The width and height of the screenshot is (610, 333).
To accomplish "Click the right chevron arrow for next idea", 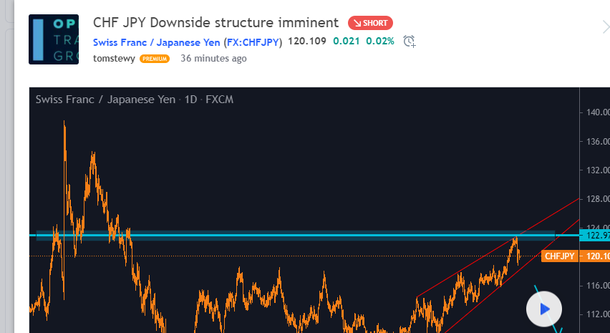I will tap(605, 27).
